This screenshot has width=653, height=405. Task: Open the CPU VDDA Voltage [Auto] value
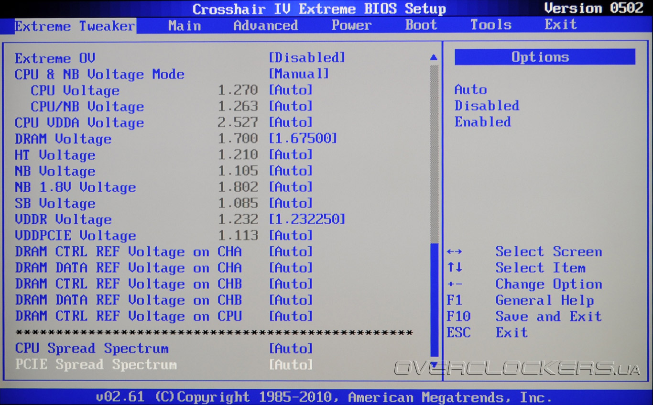click(x=291, y=122)
